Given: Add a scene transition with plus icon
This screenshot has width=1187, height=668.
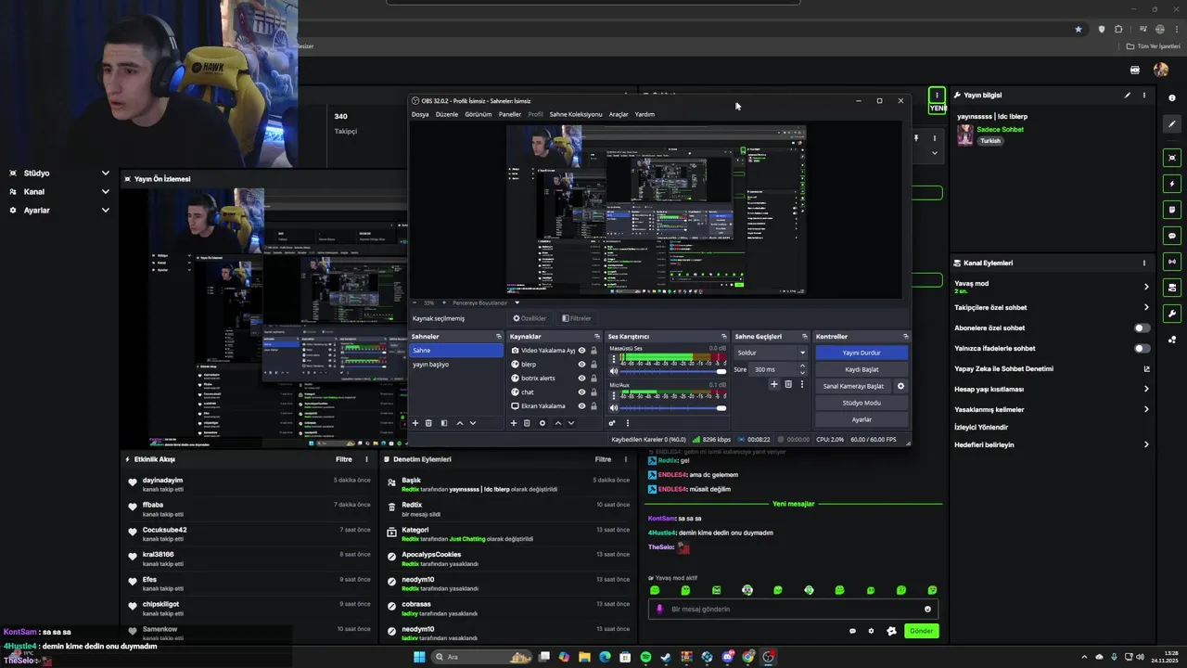Looking at the screenshot, I should point(774,384).
